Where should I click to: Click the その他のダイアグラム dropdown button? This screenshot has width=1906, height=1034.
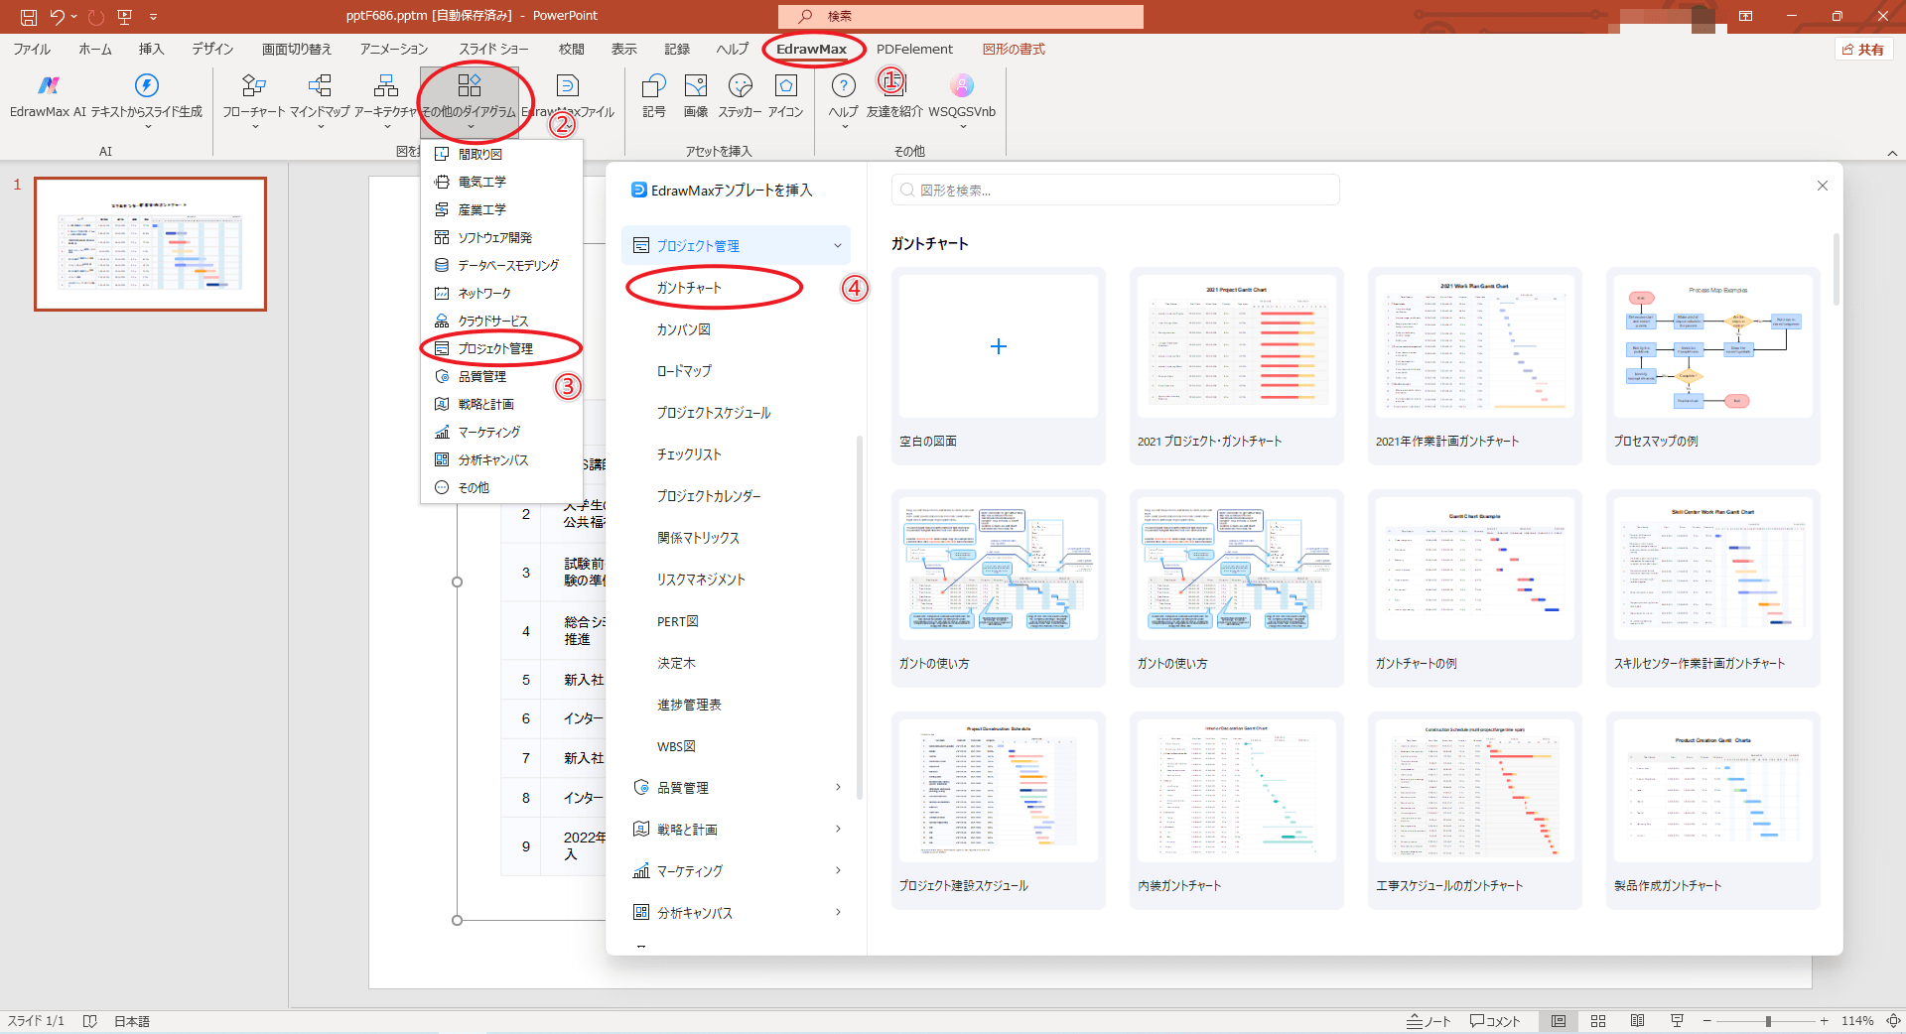tap(470, 100)
